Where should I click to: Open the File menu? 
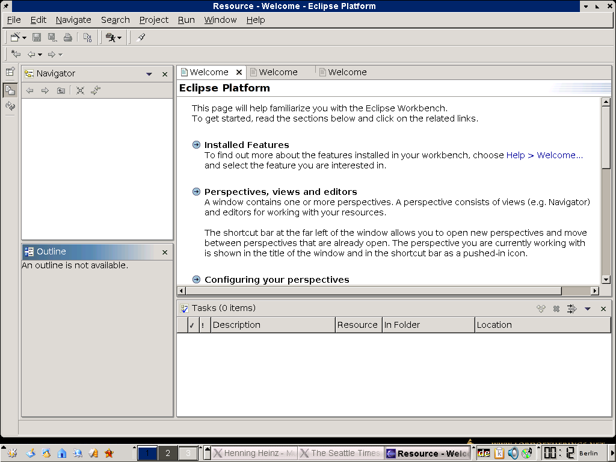[x=14, y=20]
